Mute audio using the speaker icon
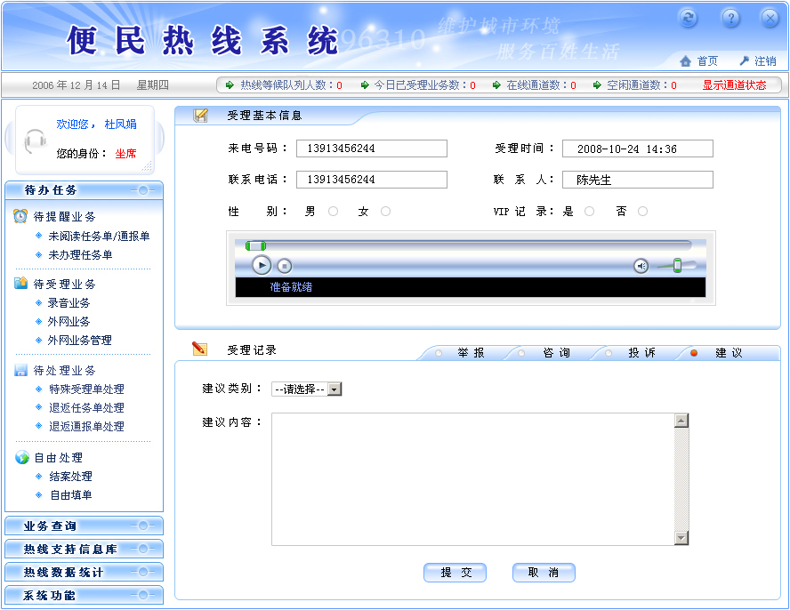 click(641, 265)
